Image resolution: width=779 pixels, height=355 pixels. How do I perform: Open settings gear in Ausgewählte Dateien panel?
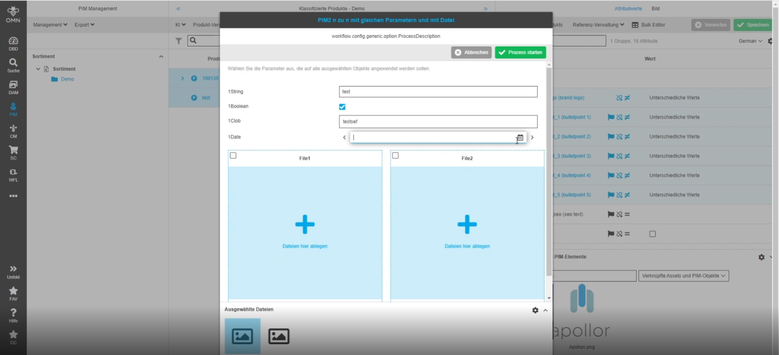[x=535, y=310]
